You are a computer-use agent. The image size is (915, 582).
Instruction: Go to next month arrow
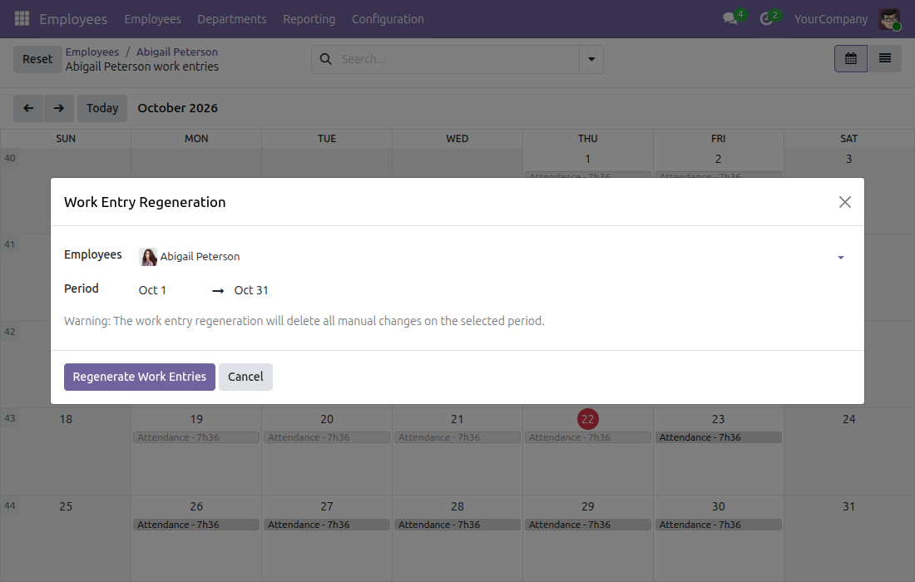(59, 108)
